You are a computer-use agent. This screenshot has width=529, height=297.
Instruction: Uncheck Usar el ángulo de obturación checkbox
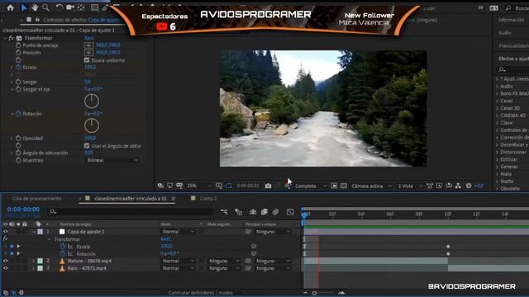[87, 146]
